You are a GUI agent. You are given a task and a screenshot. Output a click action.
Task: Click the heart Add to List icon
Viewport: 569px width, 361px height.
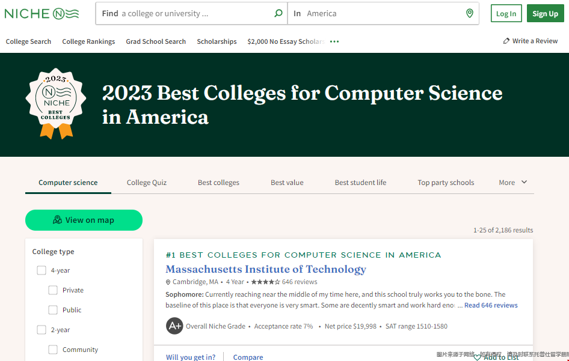478,357
